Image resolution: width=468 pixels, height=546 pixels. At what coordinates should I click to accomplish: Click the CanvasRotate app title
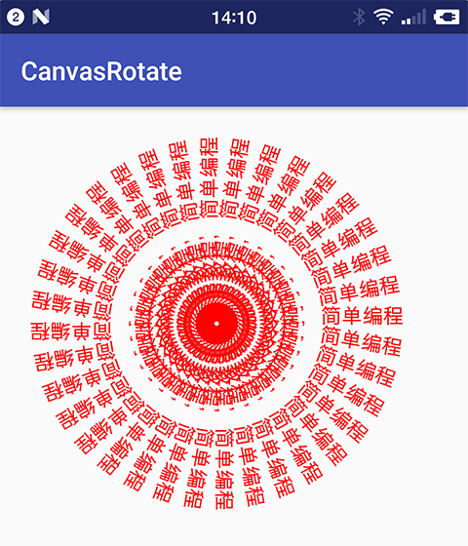click(x=101, y=71)
